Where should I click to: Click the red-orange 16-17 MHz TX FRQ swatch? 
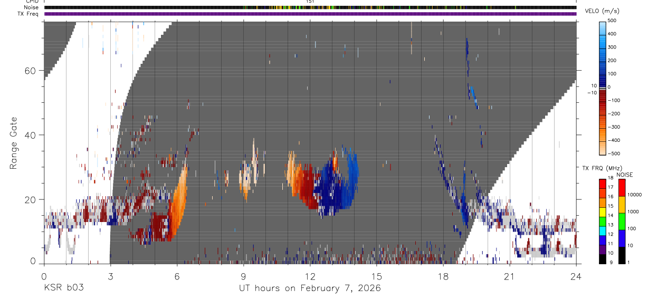[603, 194]
